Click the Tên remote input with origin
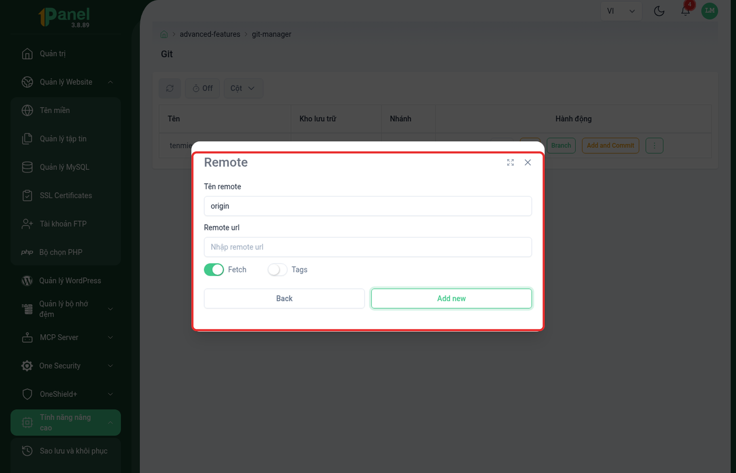 [x=368, y=206]
